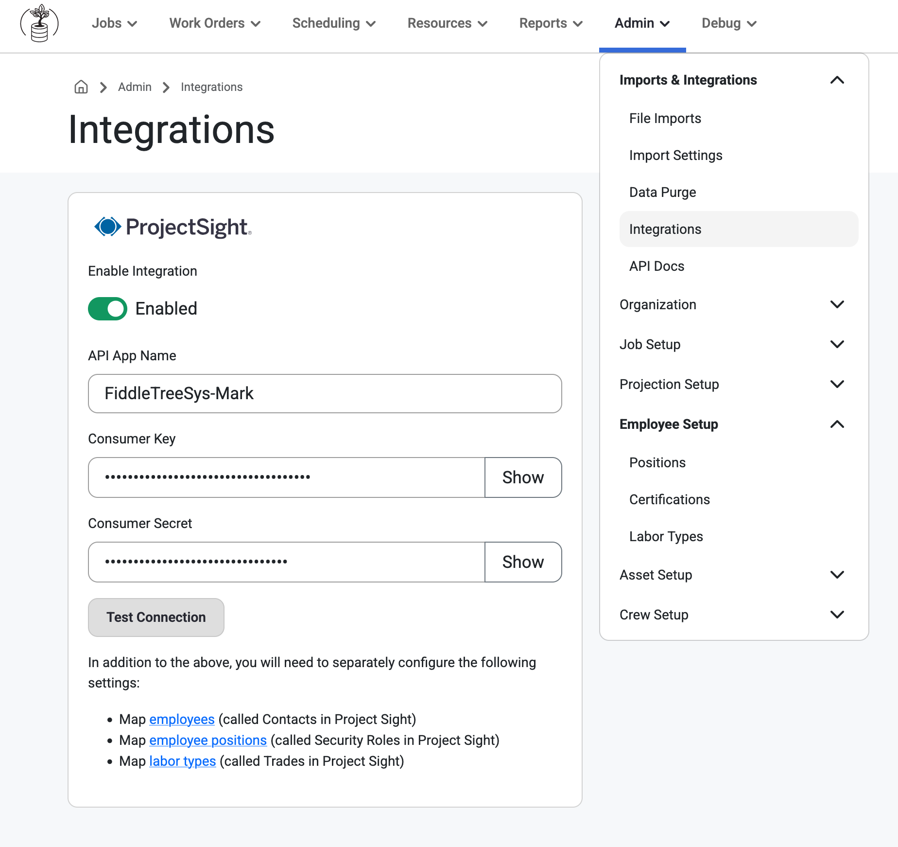Click the Integrations breadcrumb text
898x847 pixels.
211,87
